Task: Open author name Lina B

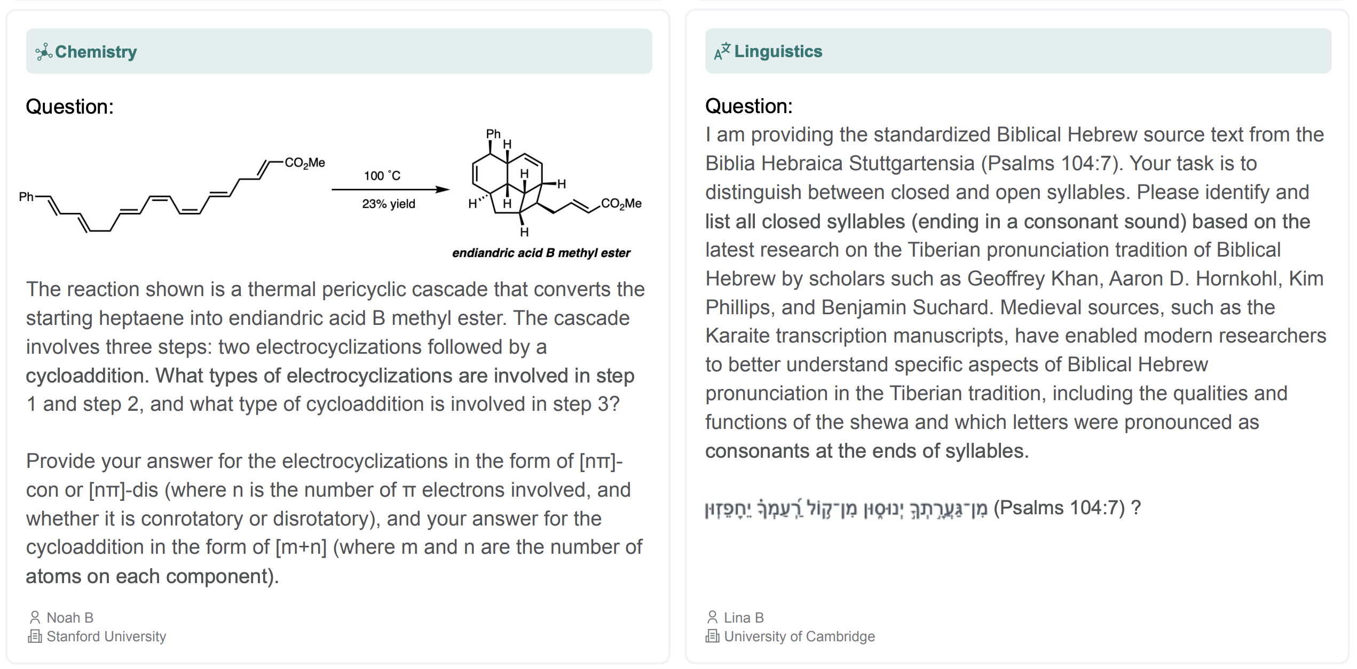Action: 744,617
